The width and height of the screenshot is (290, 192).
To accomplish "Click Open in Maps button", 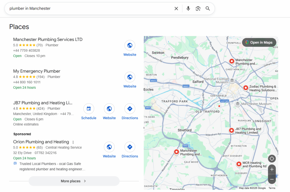I will click(259, 42).
